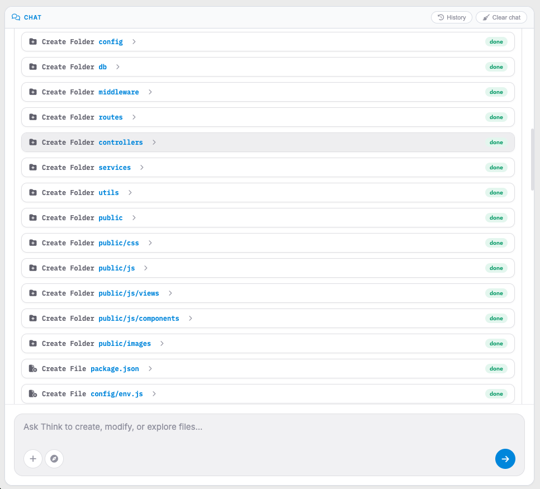Click done badge on services row
Screen dimensions: 540x489
(496, 167)
